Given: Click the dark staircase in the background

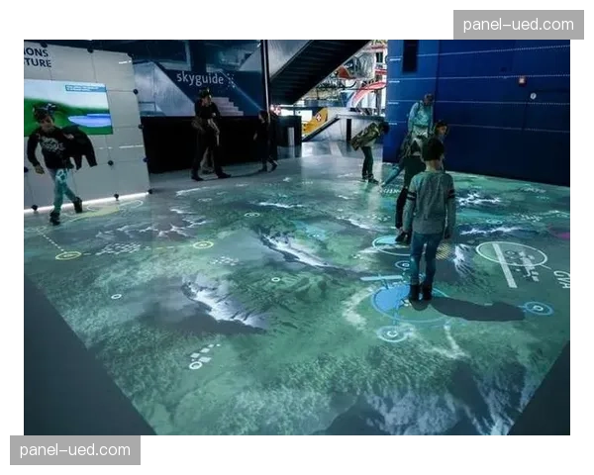Looking at the screenshot, I should click(307, 69).
